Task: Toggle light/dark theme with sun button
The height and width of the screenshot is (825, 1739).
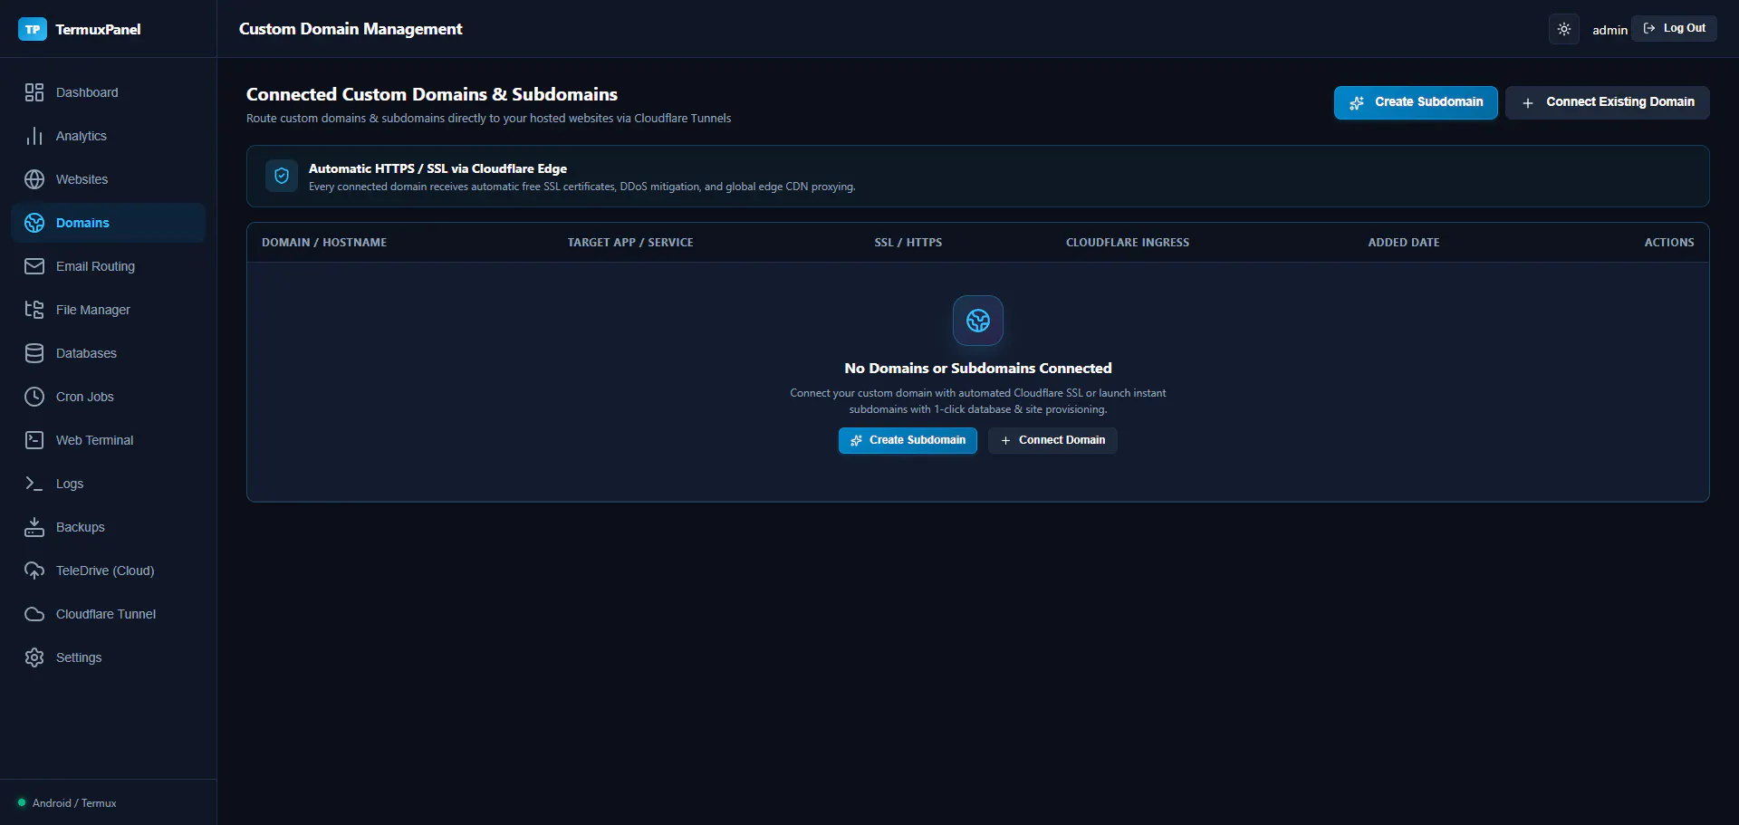Action: [x=1564, y=29]
